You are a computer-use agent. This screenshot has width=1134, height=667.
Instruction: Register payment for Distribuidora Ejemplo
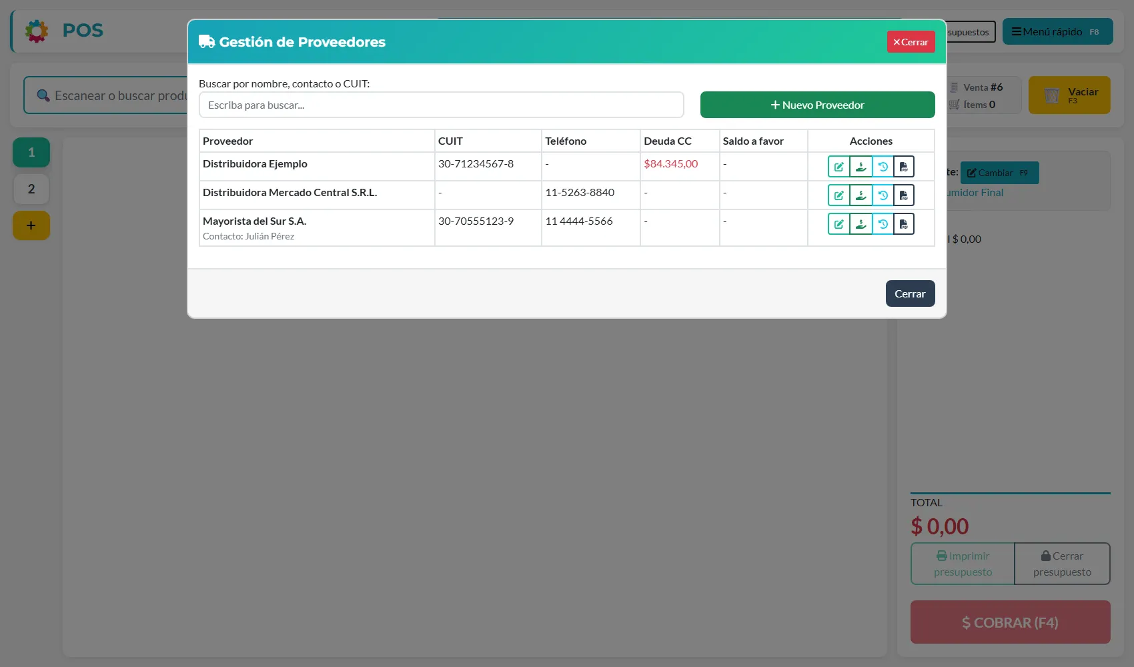tap(861, 167)
